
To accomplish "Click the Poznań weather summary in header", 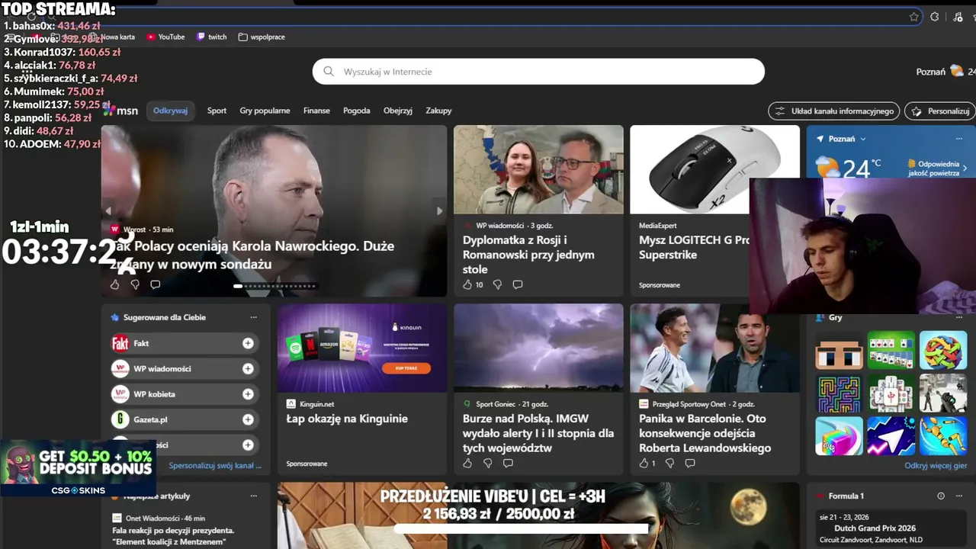I will tap(945, 72).
